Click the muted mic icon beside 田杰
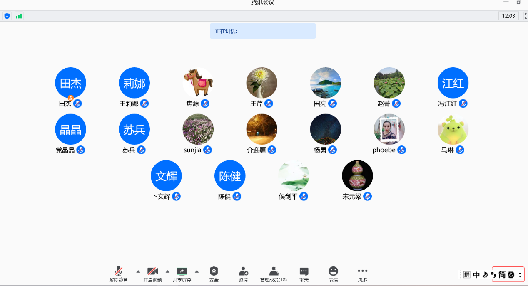 click(78, 104)
